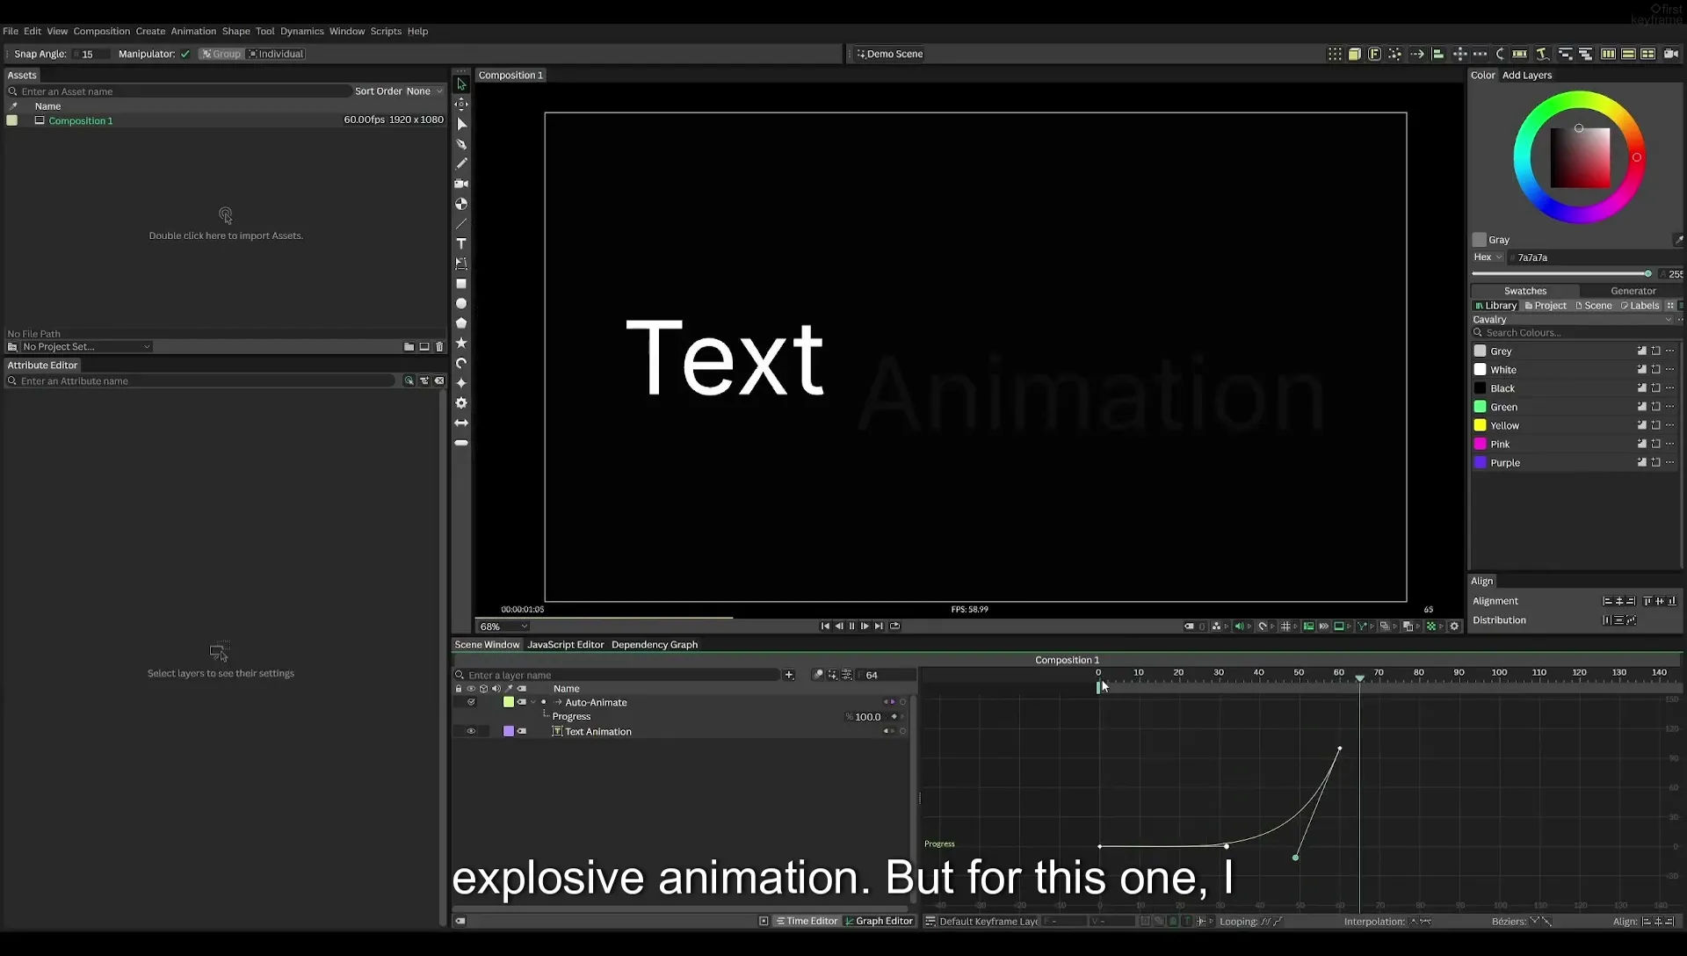
Task: Expand the Cavalry palette dropdown
Action: coord(1573,320)
